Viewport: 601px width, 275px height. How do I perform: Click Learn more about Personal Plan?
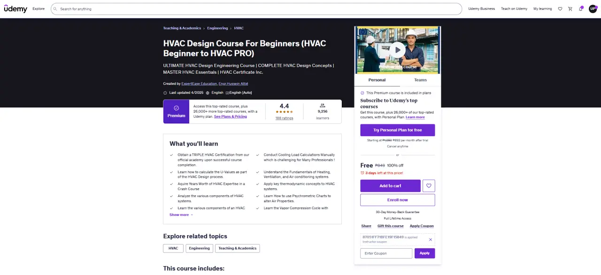(x=415, y=117)
